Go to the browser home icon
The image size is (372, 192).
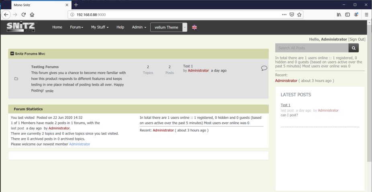(32, 14)
